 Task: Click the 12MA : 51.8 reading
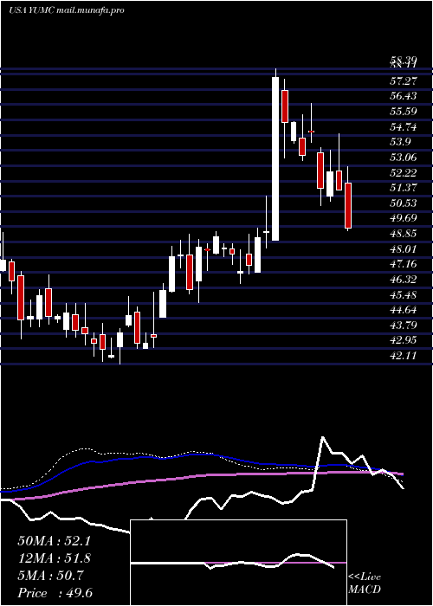point(54,558)
